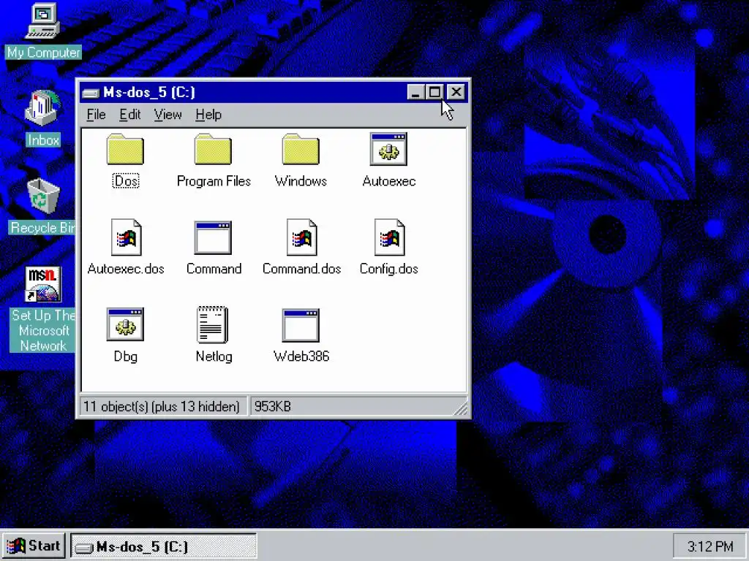Select the Program Files folder icon
The width and height of the screenshot is (749, 561).
tap(213, 149)
